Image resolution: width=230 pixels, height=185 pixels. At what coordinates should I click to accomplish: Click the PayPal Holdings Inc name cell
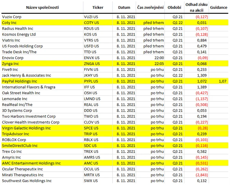[23, 81]
